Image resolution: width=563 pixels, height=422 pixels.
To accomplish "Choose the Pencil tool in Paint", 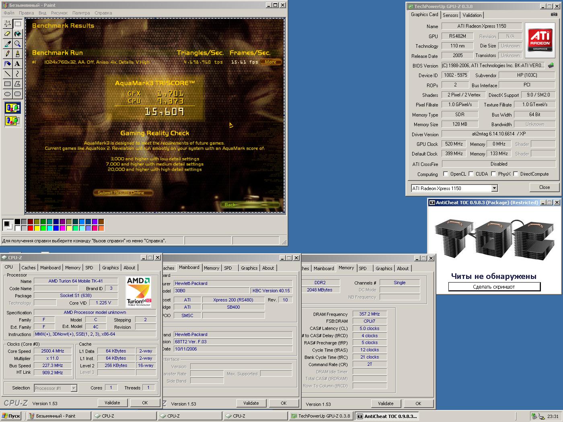I will 7,54.
